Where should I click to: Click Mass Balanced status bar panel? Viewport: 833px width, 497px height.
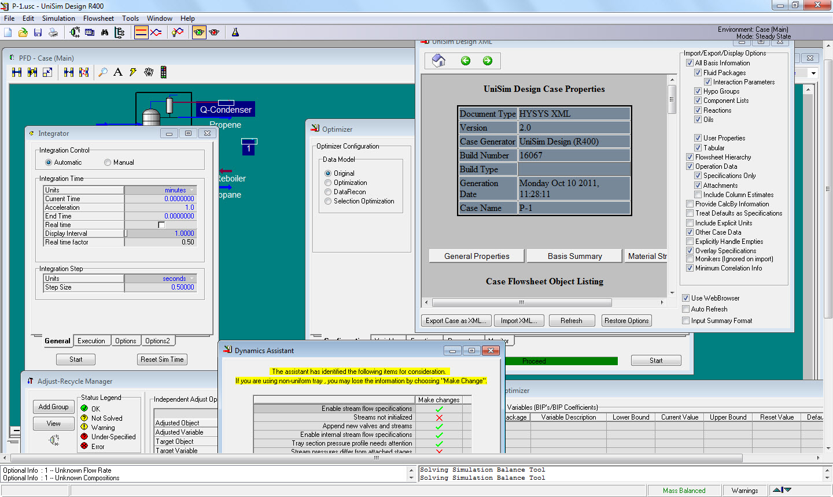(684, 491)
